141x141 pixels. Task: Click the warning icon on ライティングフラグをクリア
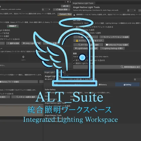point(77,40)
